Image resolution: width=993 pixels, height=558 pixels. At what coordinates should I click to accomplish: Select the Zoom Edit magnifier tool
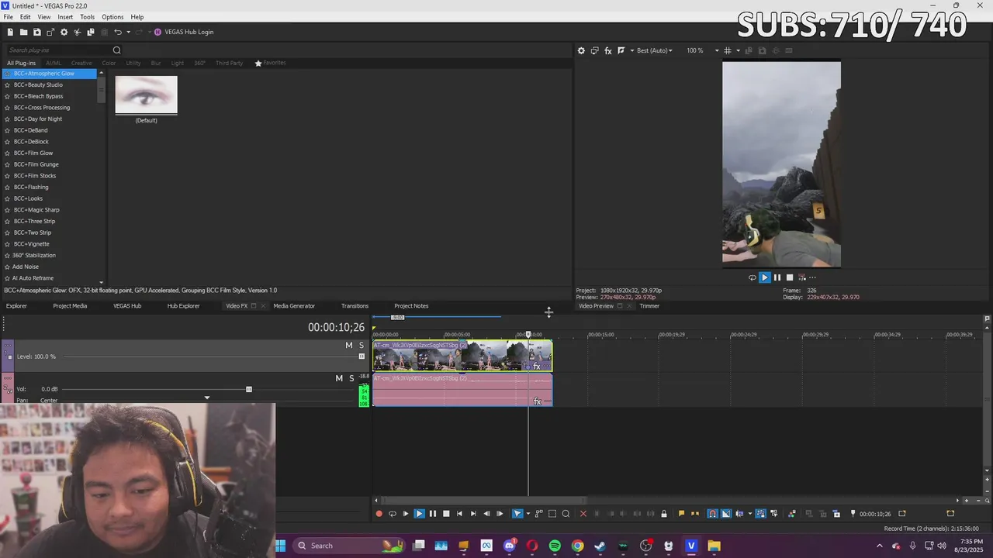tap(566, 514)
